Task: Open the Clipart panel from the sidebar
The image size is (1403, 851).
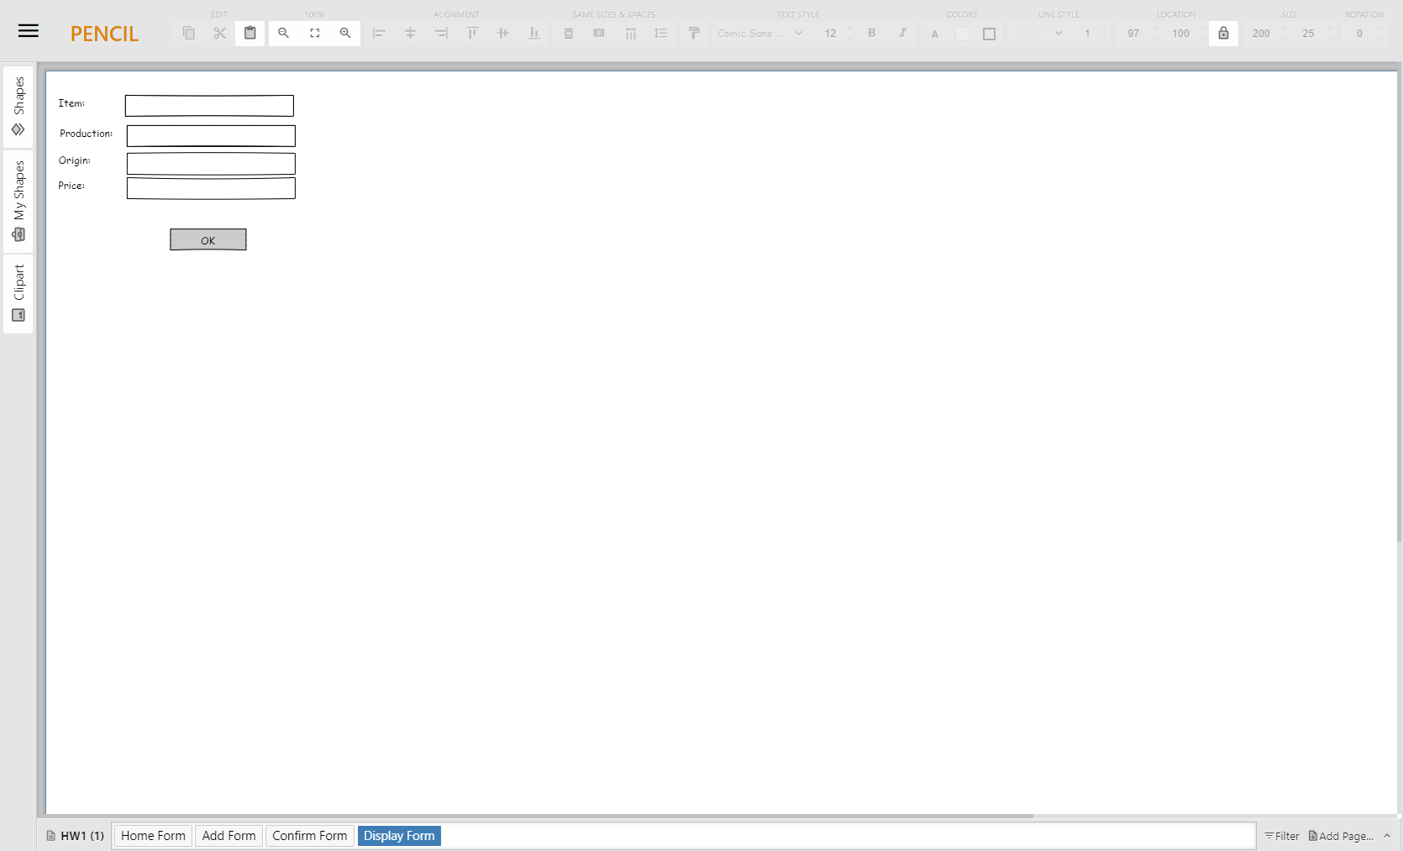Action: tap(18, 314)
